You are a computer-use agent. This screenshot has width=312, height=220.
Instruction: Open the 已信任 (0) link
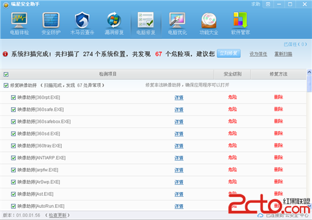[x=295, y=44]
